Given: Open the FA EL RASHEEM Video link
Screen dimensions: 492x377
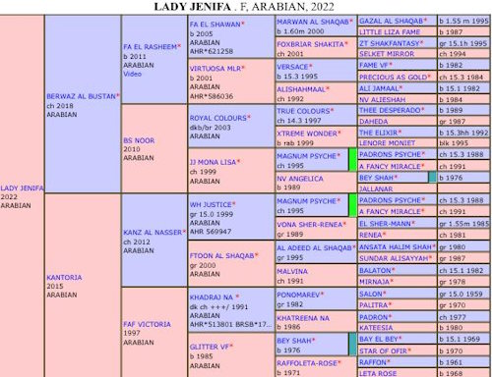Looking at the screenshot, I should (132, 74).
